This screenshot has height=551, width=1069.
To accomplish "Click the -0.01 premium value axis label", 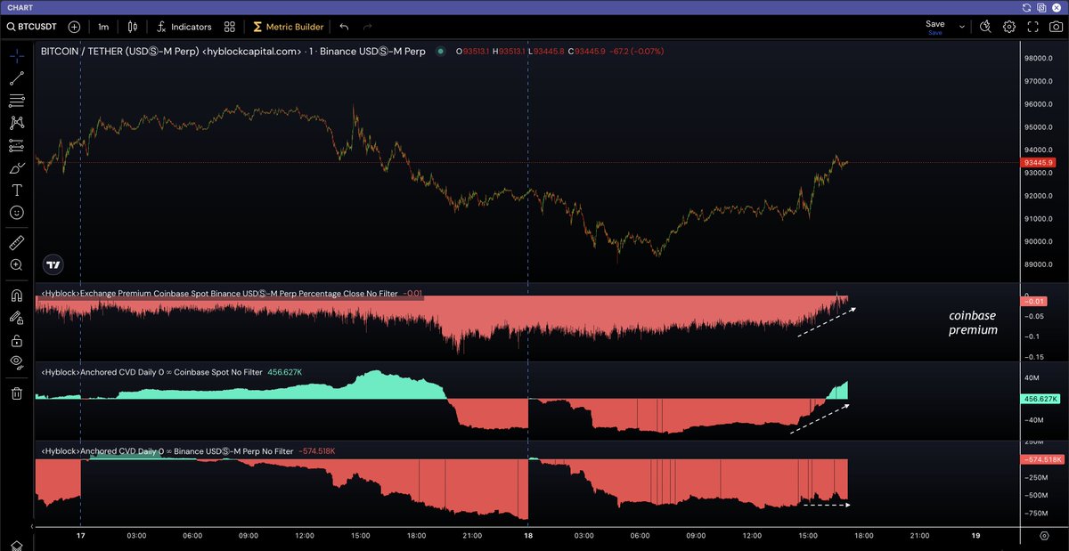I will [1032, 302].
